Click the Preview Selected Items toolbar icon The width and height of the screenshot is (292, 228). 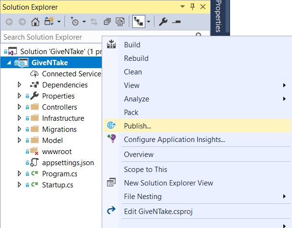point(176,22)
